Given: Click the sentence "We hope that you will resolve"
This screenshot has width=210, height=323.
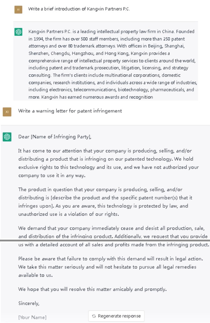Looking at the screenshot, I should 92,289.
